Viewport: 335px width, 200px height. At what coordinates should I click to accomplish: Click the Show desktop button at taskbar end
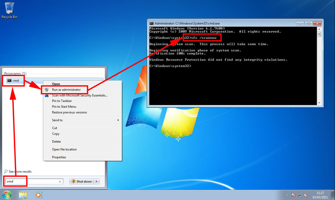(333, 195)
